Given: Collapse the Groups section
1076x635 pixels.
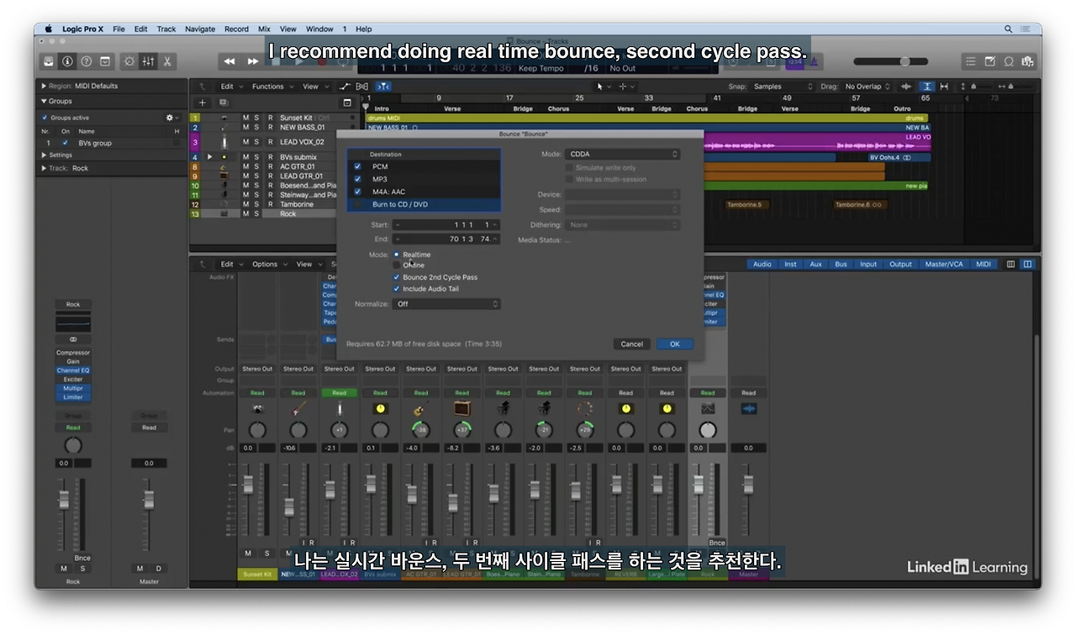Looking at the screenshot, I should [44, 101].
